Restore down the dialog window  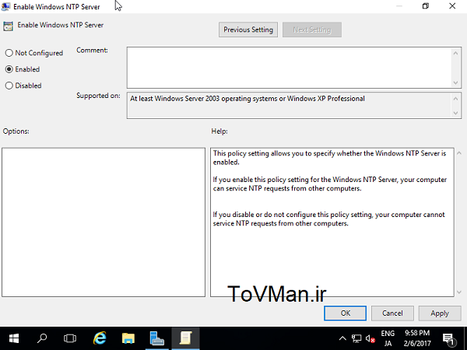(x=426, y=6)
